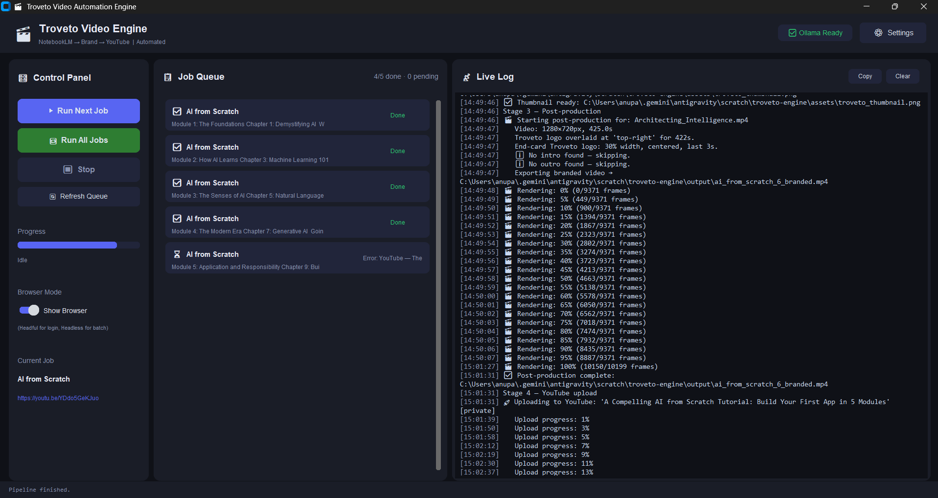
Task: Launch the Run All Jobs button
Action: click(x=79, y=140)
